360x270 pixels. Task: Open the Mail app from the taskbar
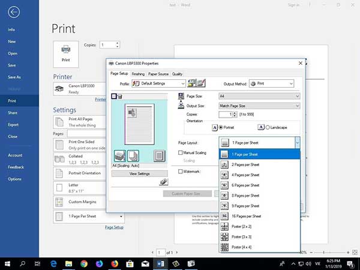pyautogui.click(x=145, y=264)
